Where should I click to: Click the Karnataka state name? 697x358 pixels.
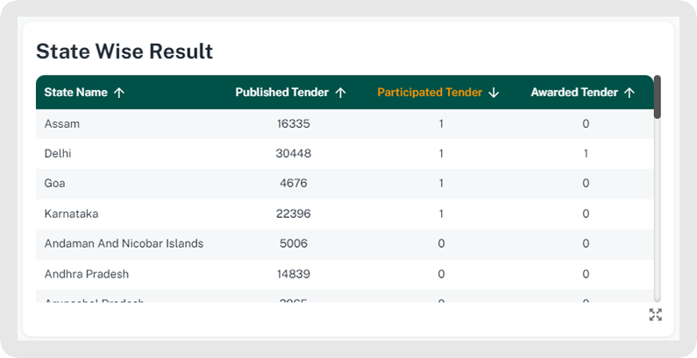[x=70, y=214]
